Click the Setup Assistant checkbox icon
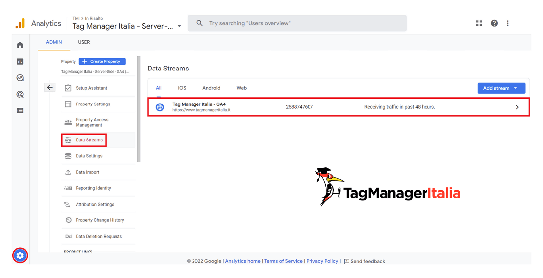Viewport: 543px width, 278px height. click(x=68, y=88)
